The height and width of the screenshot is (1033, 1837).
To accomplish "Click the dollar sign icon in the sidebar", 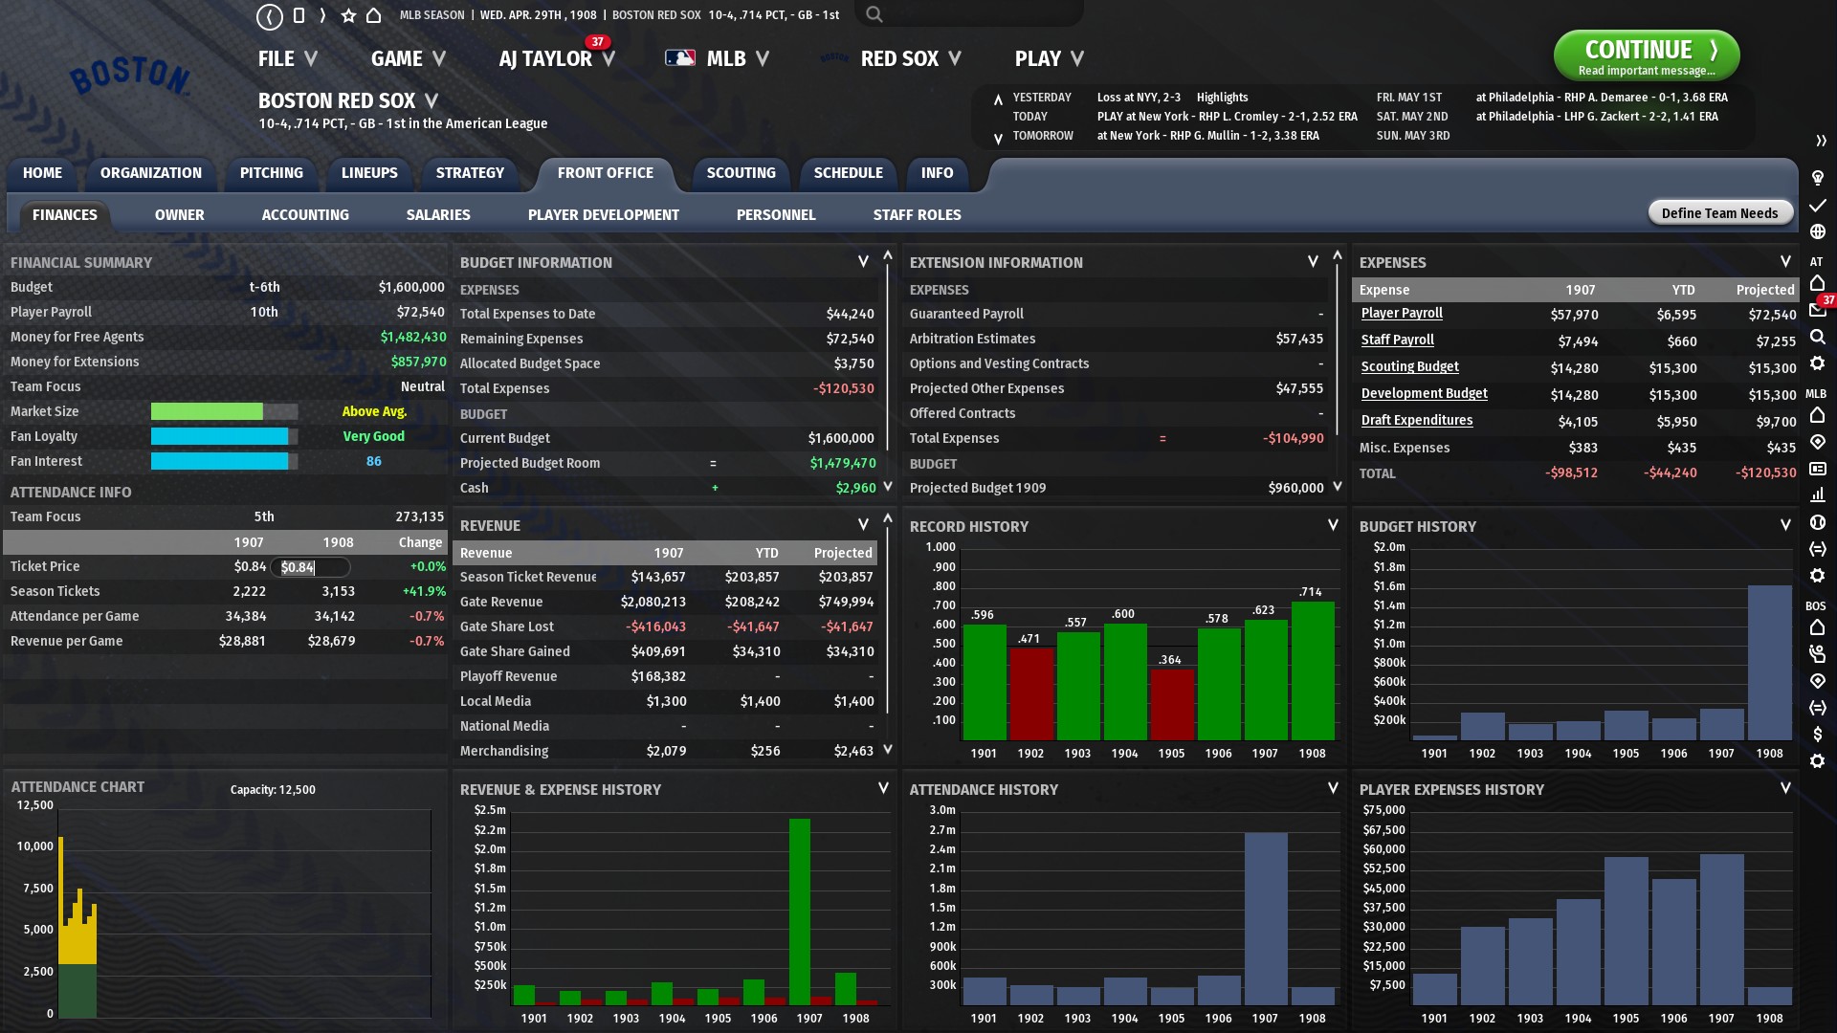I will pos(1817,735).
